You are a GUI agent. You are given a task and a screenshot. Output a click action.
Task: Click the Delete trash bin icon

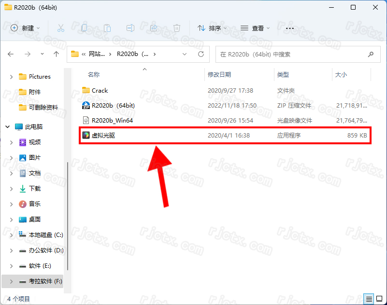tap(177, 28)
